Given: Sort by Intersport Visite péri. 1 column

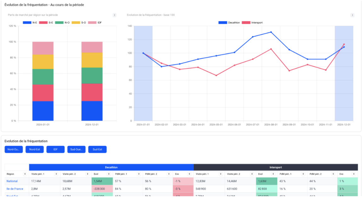Looking at the screenshot, I should (221, 174).
